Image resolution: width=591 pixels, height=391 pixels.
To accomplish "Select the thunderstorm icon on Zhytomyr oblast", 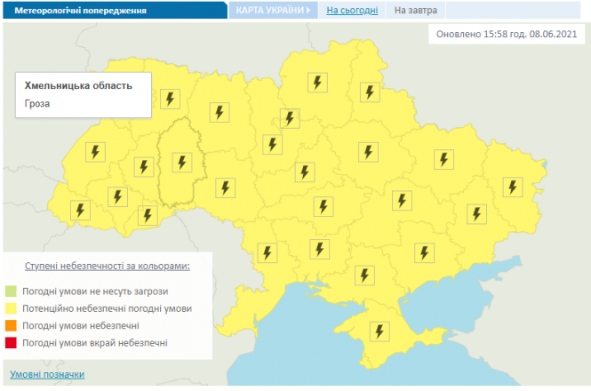I will coord(220,112).
